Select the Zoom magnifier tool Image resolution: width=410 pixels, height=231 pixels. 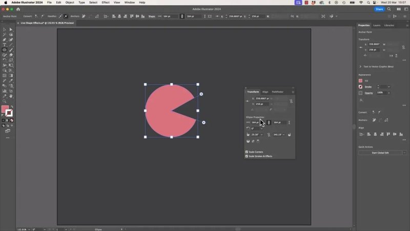(5, 101)
